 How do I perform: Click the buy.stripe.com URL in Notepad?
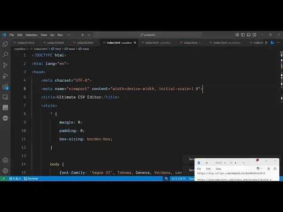coord(231,173)
